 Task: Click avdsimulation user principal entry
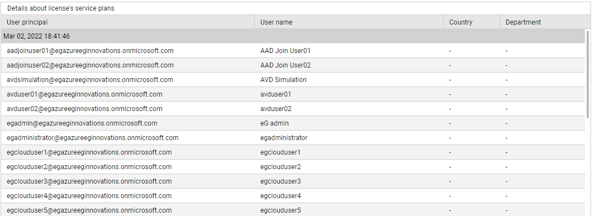(x=90, y=80)
